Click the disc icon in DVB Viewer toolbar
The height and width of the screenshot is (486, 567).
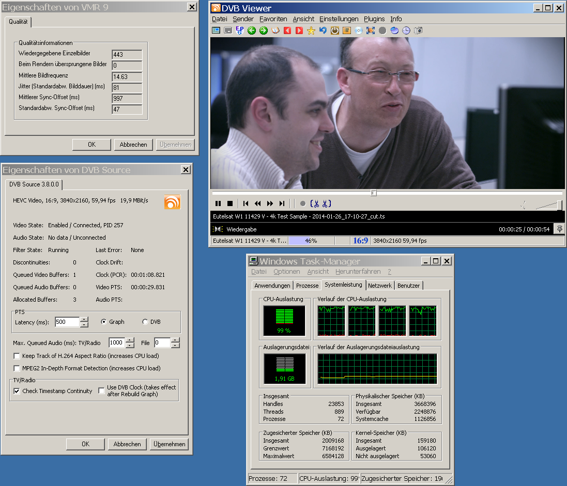pyautogui.click(x=358, y=30)
